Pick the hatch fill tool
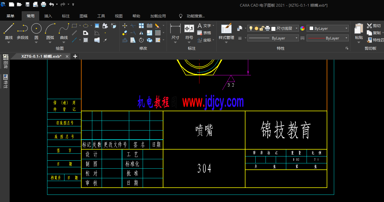 pyautogui.click(x=86, y=40)
